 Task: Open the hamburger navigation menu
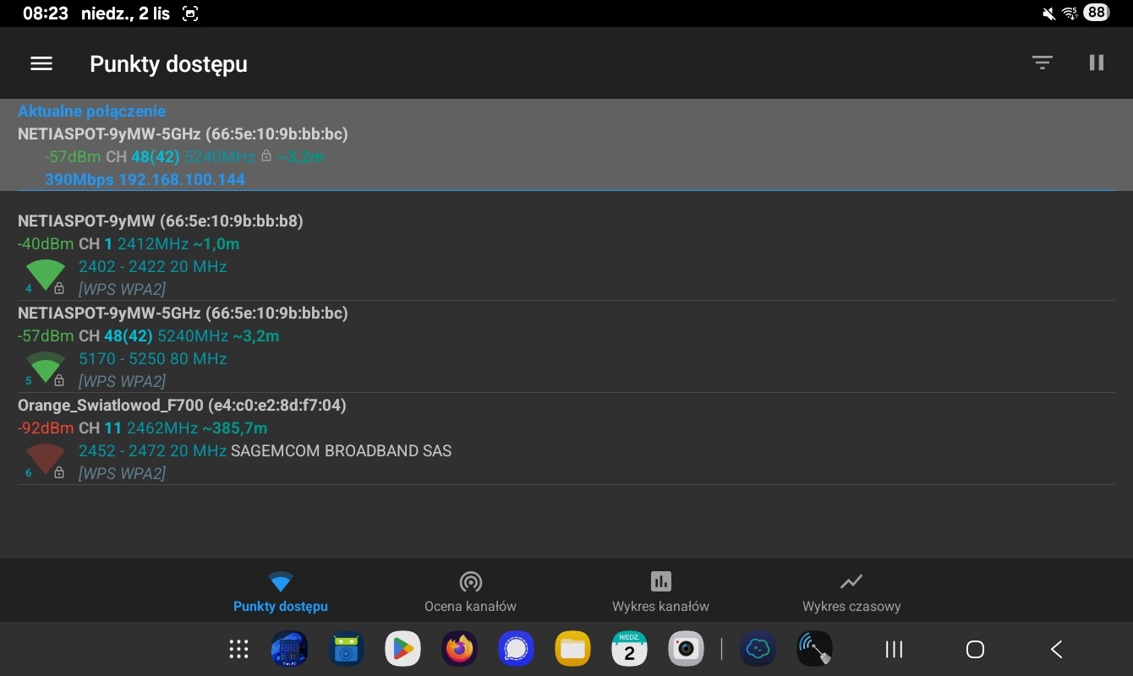point(41,63)
